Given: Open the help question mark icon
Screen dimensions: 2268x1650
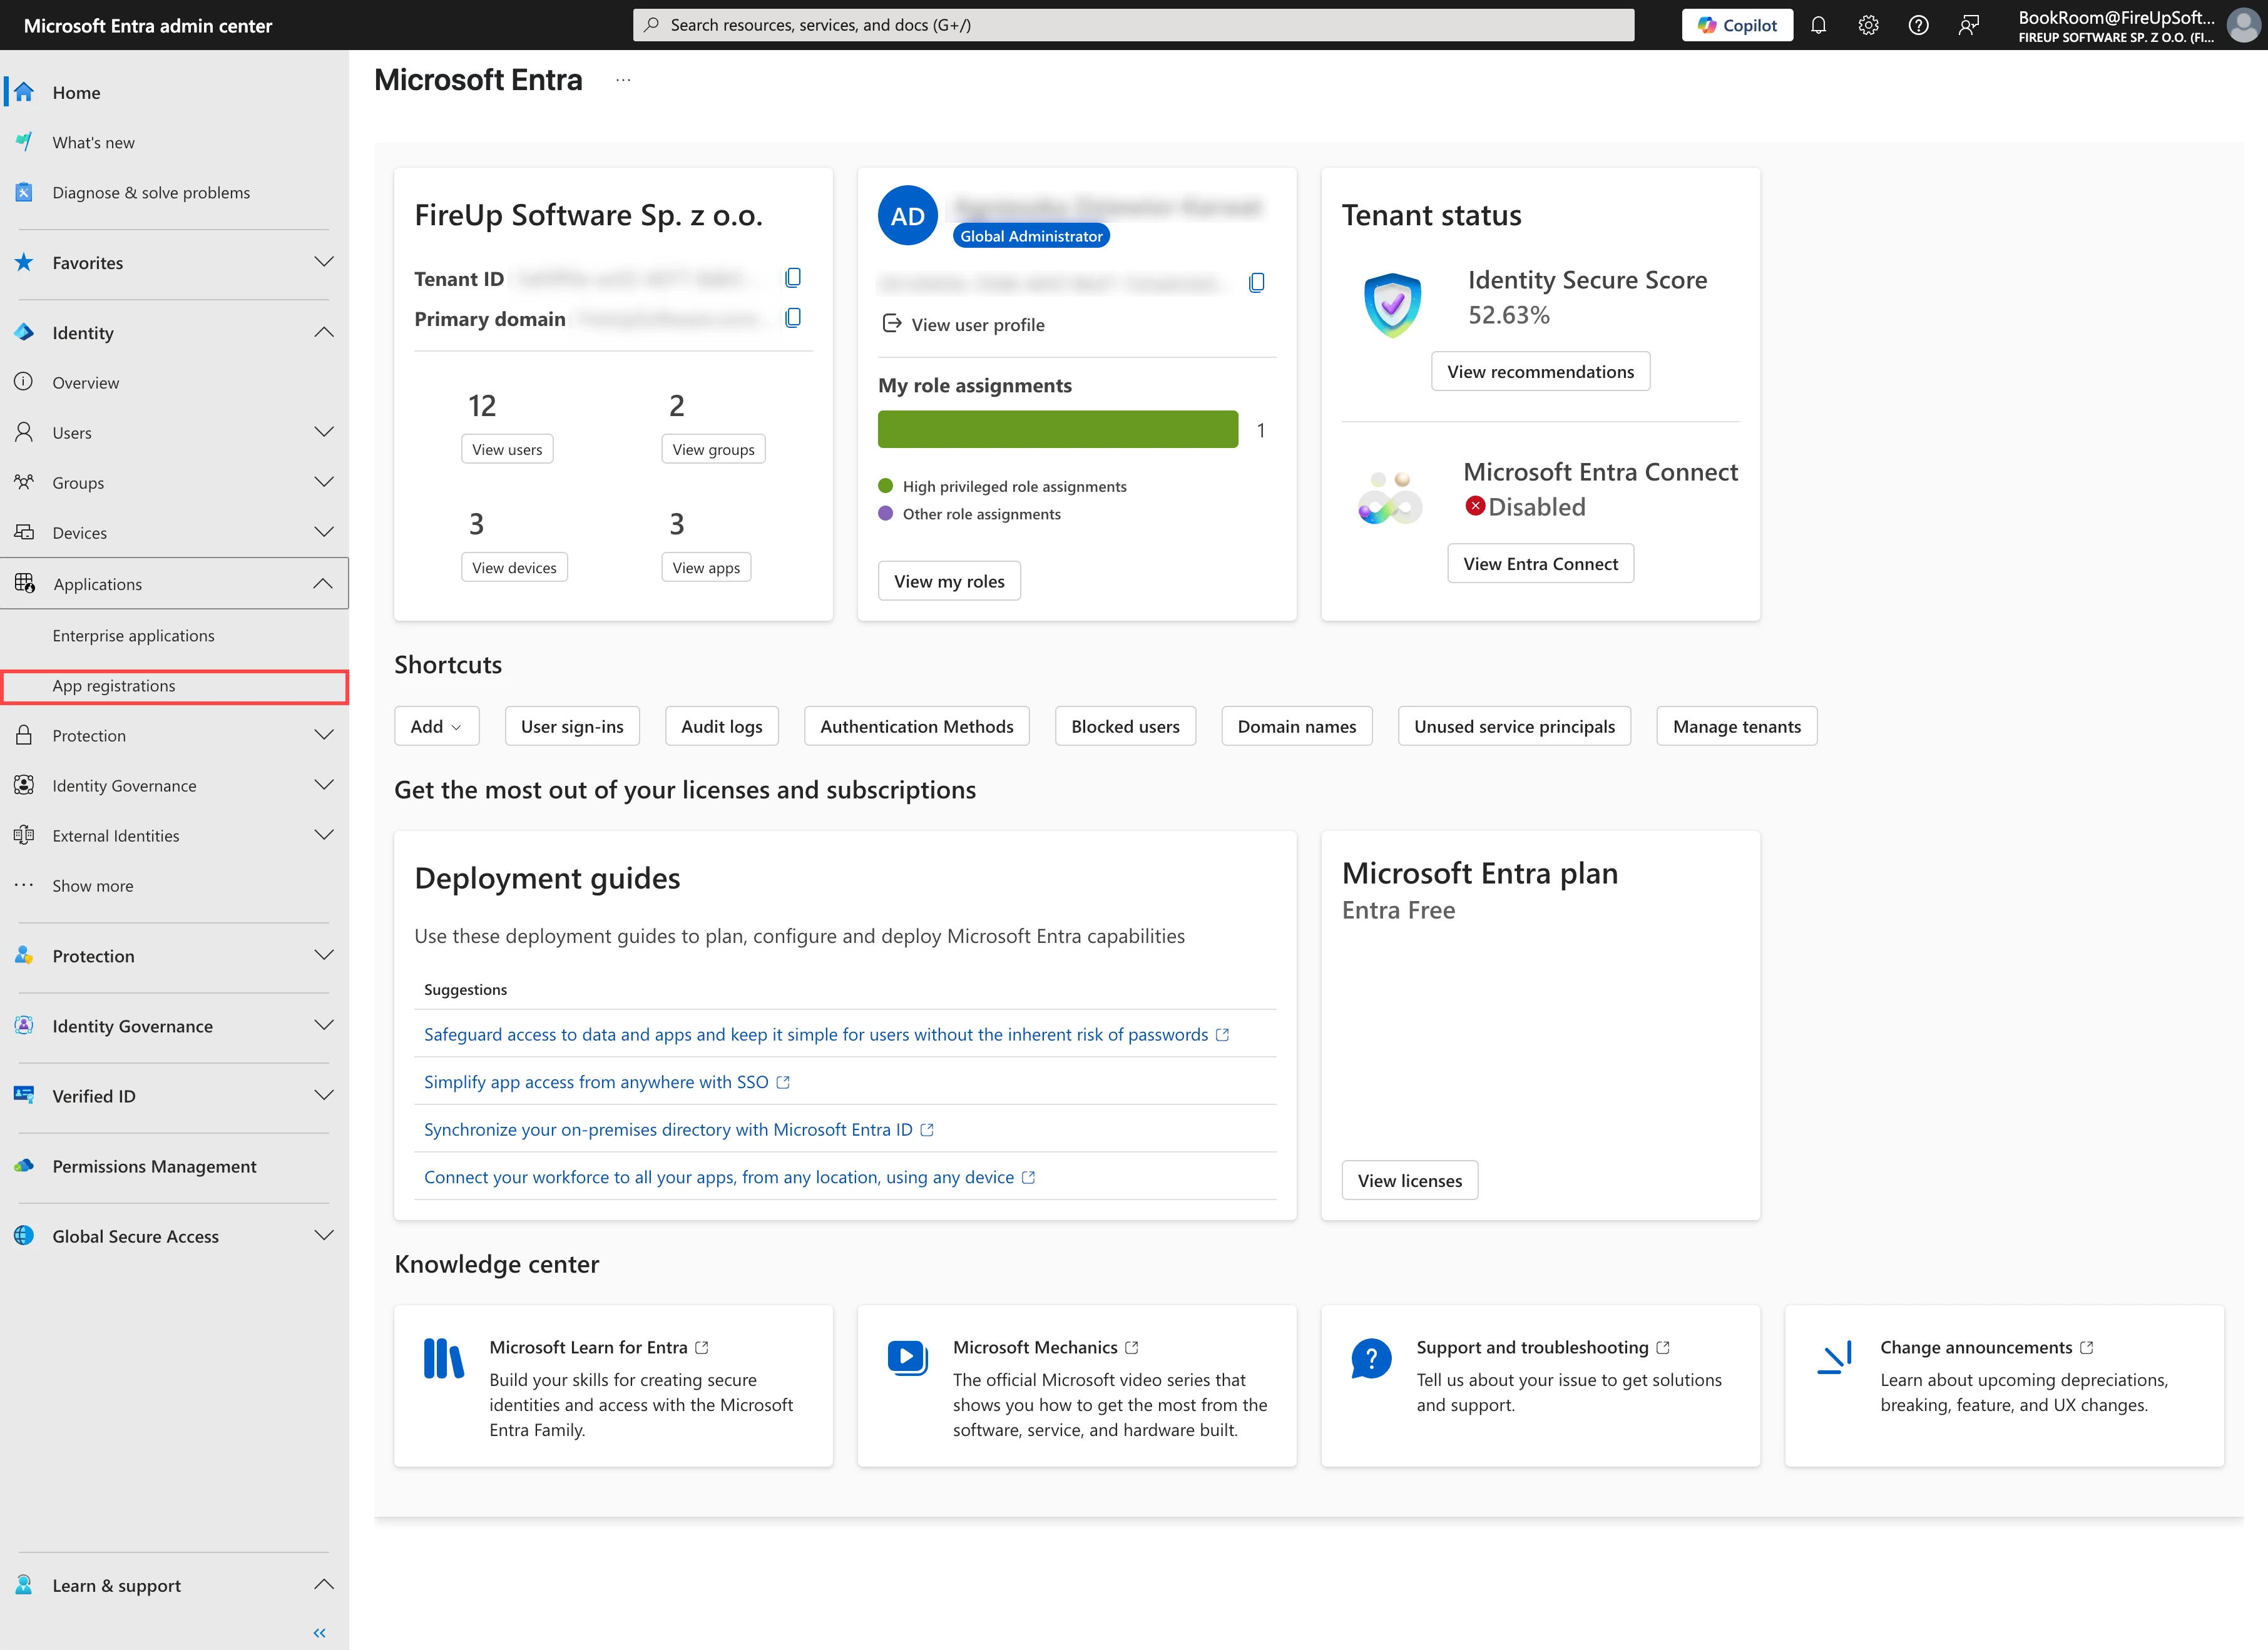Looking at the screenshot, I should (1918, 25).
